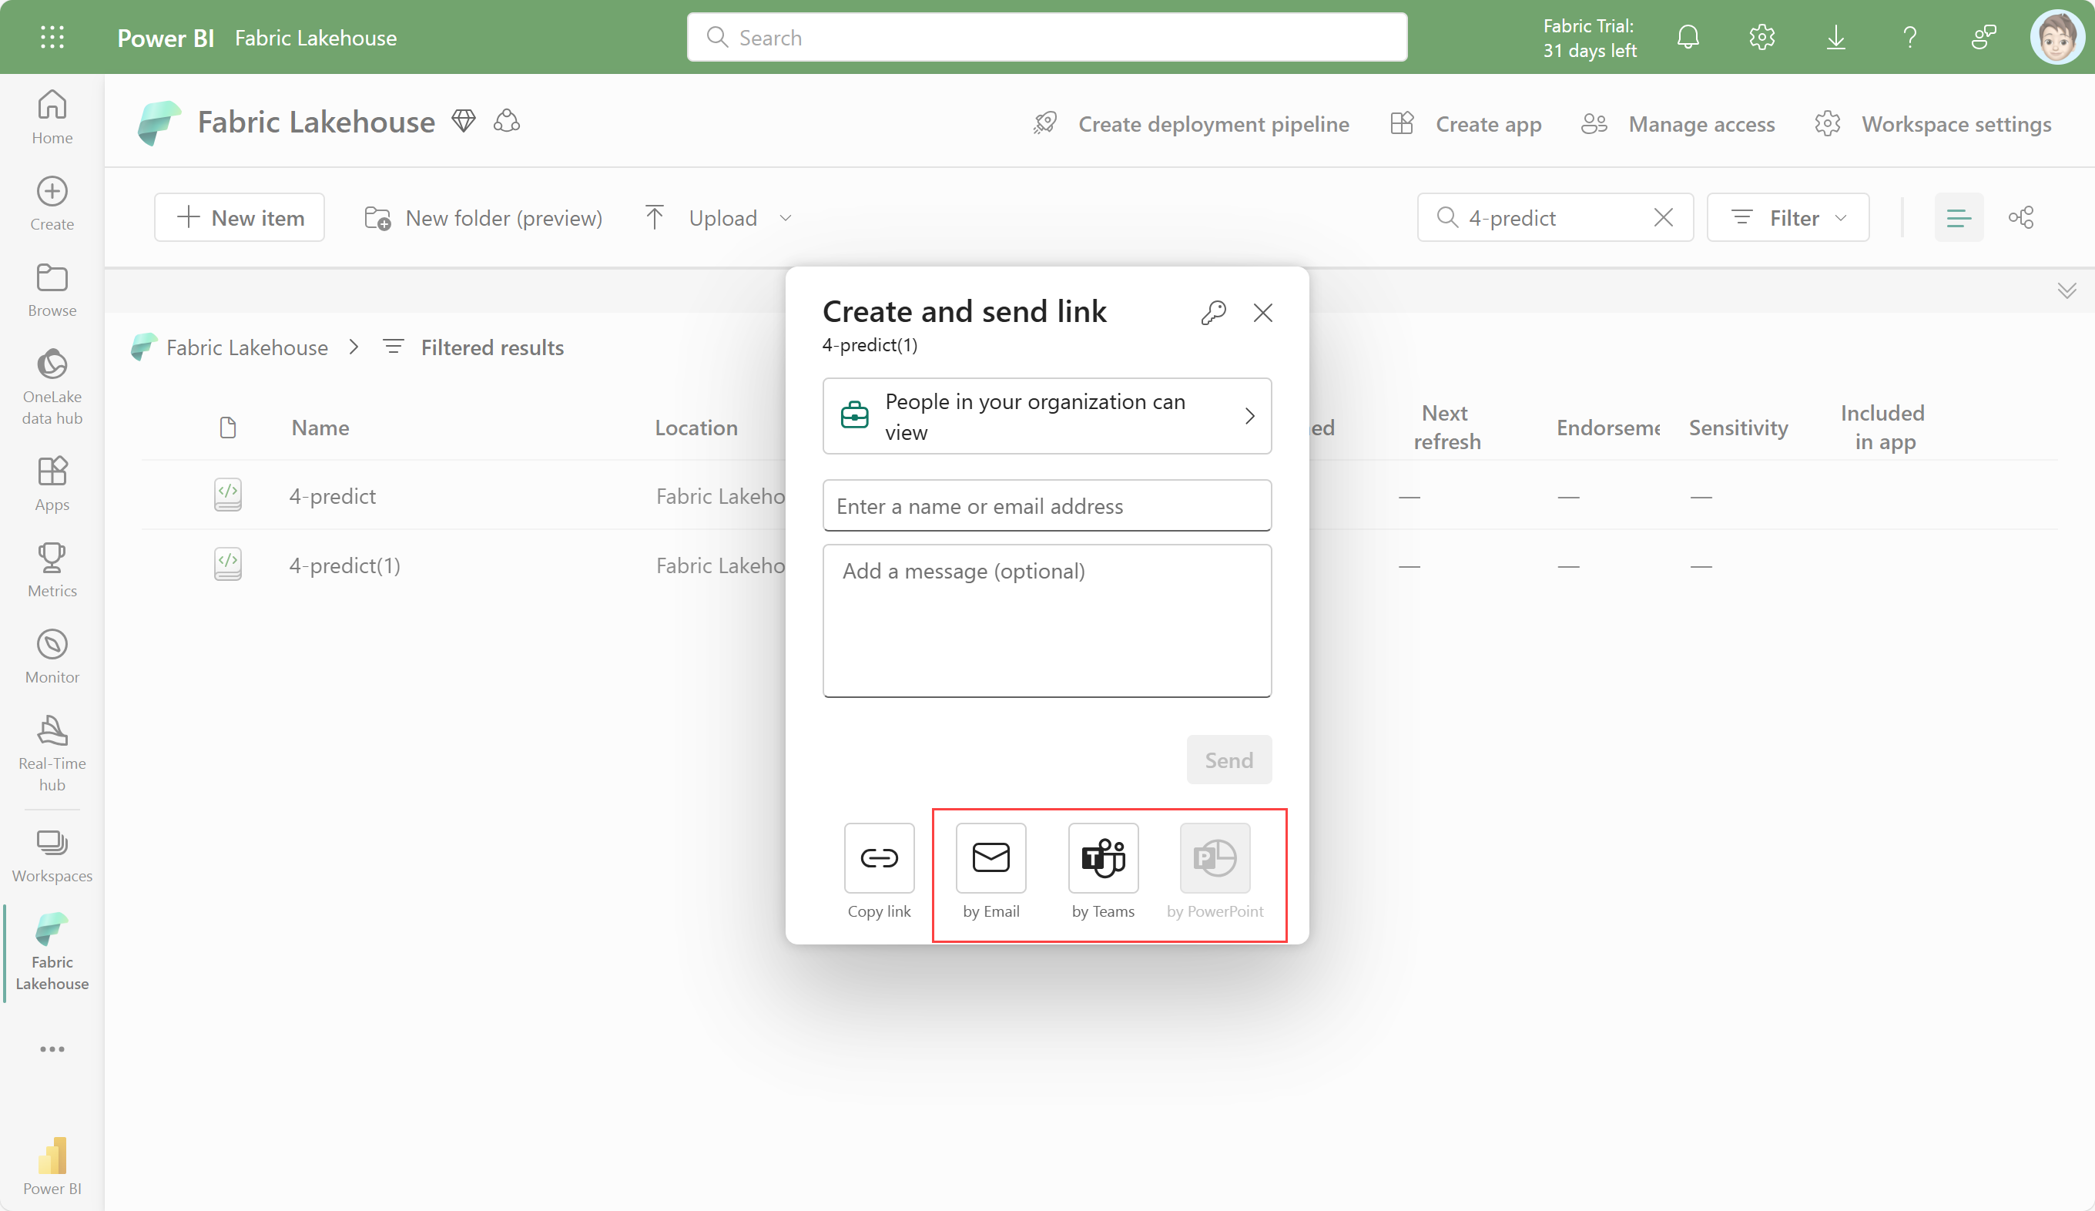Open the Filter dropdown
Image resolution: width=2095 pixels, height=1211 pixels.
1788,218
